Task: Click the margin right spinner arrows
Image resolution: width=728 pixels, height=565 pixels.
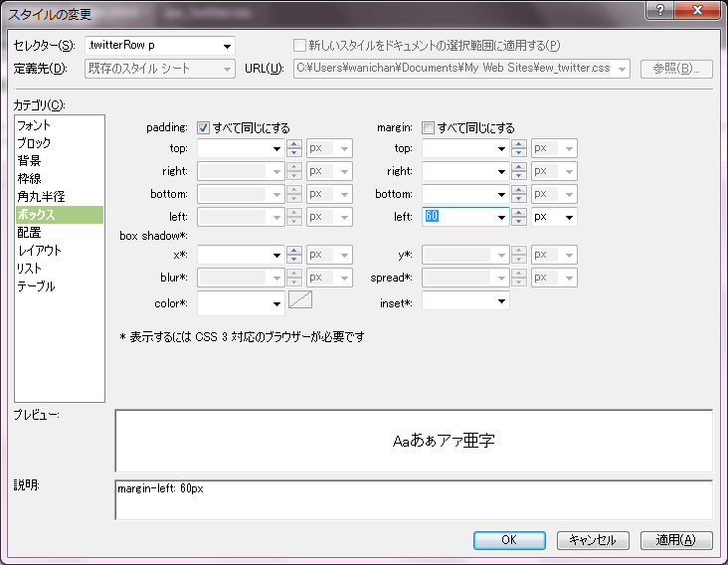Action: click(x=518, y=171)
